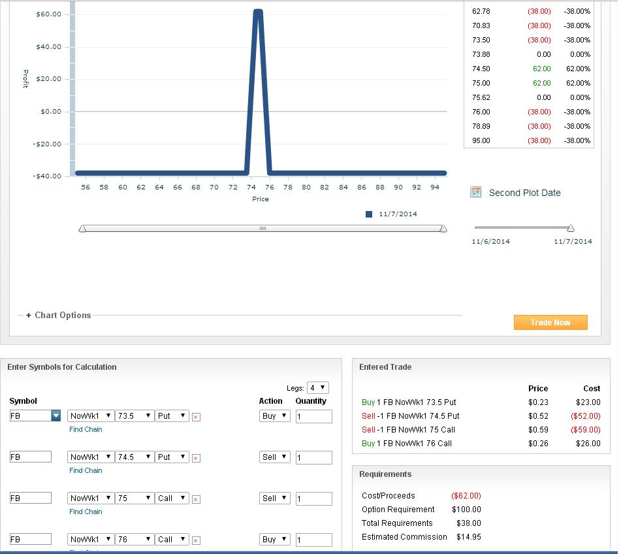Click Find Chain link under the 75 Call leg
Image resolution: width=621 pixels, height=554 pixels.
[x=86, y=512]
